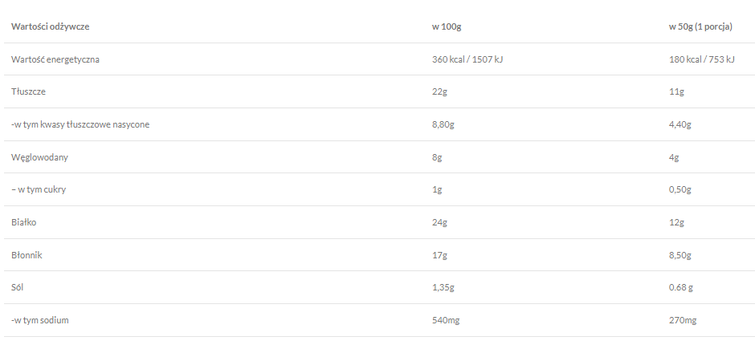
Task: Click the '360 kcal / 1507 kJ' value
Action: pyautogui.click(x=467, y=59)
